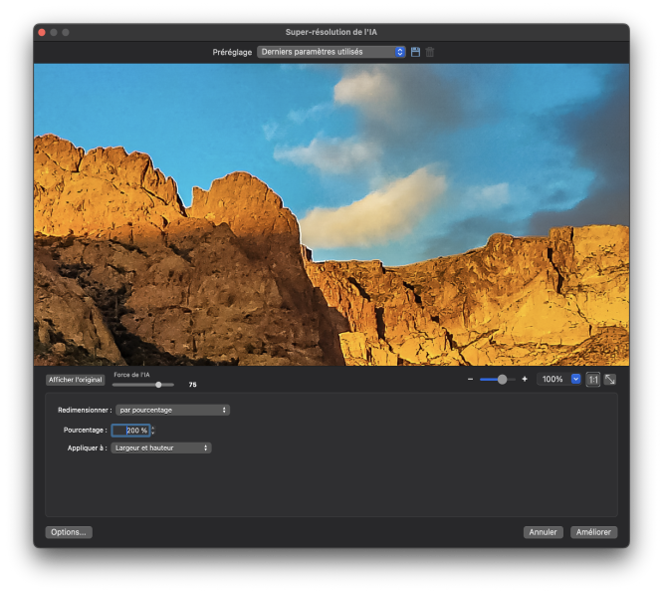Open the Préréglage preset dropdown
The height and width of the screenshot is (594, 663).
tap(331, 52)
